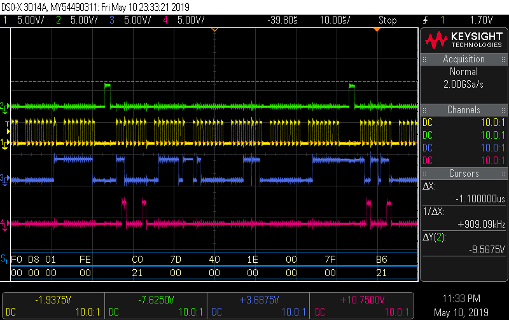Viewport: 509px width, 320px height.
Task: Select the orange trigger position marker
Action: coord(377,30)
